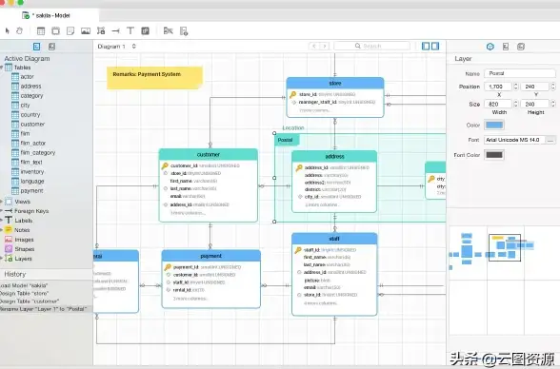Image resolution: width=560 pixels, height=369 pixels.
Task: Toggle the left pane visibility button
Action: pyautogui.click(x=426, y=46)
